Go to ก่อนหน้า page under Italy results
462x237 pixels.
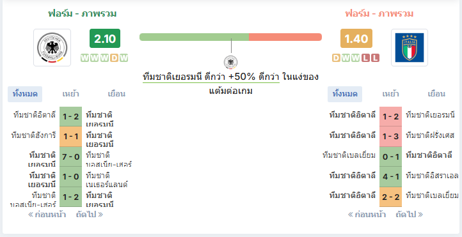click(367, 215)
